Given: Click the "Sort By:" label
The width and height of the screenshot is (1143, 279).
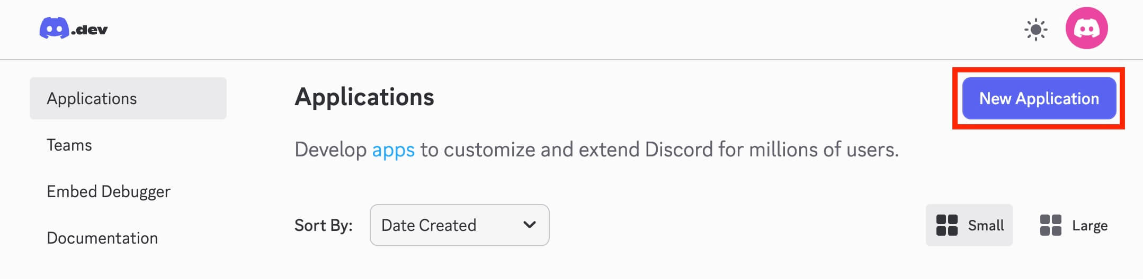Looking at the screenshot, I should [x=323, y=226].
